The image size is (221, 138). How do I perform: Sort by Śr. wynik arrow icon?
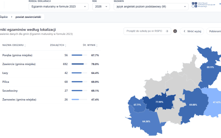97,45
